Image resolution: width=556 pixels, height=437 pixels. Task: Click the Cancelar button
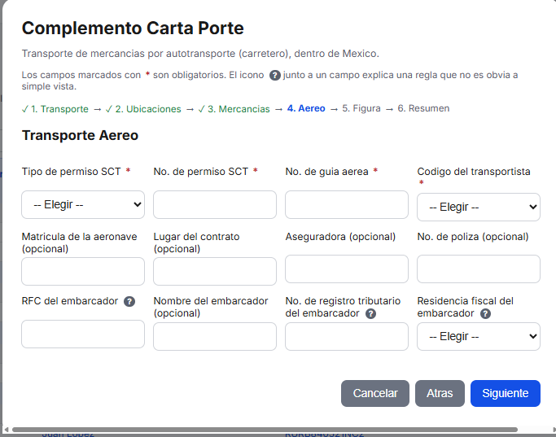pos(375,393)
